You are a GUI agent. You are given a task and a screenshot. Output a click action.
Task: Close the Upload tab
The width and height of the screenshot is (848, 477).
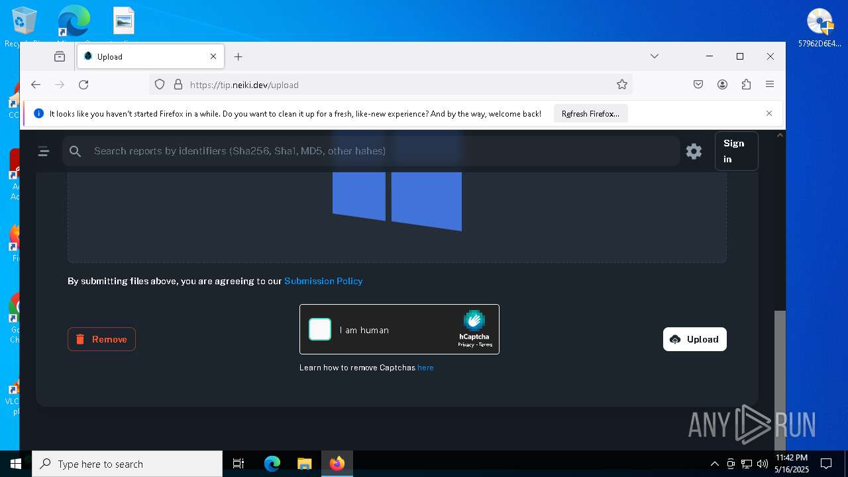click(x=213, y=56)
